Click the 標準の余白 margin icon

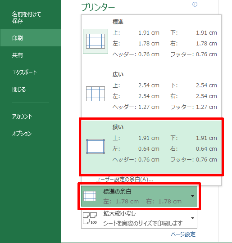[x=90, y=196]
